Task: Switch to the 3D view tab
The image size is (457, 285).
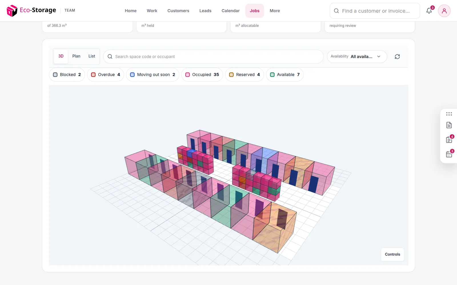Action: [x=61, y=56]
